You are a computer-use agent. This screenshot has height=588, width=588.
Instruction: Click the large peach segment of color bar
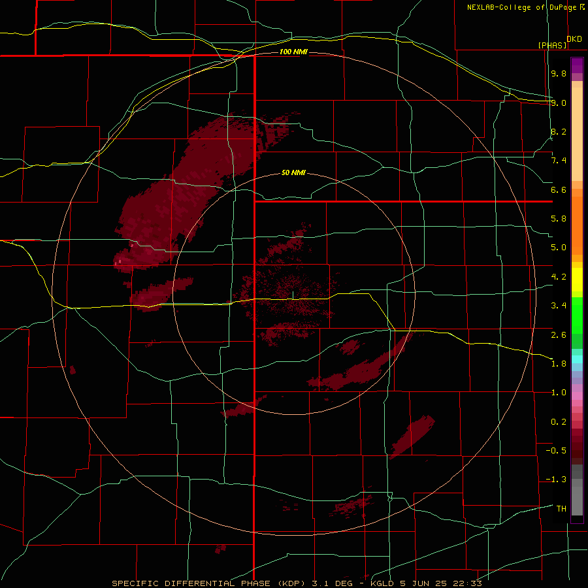(577, 134)
